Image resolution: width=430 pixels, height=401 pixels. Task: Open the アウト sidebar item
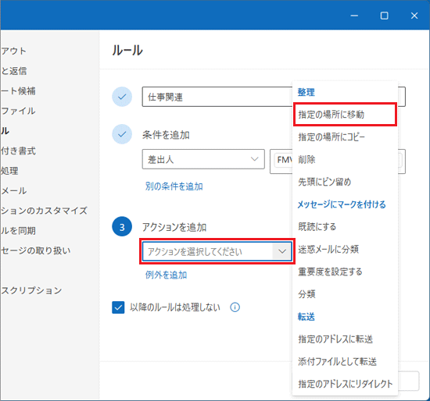(14, 51)
